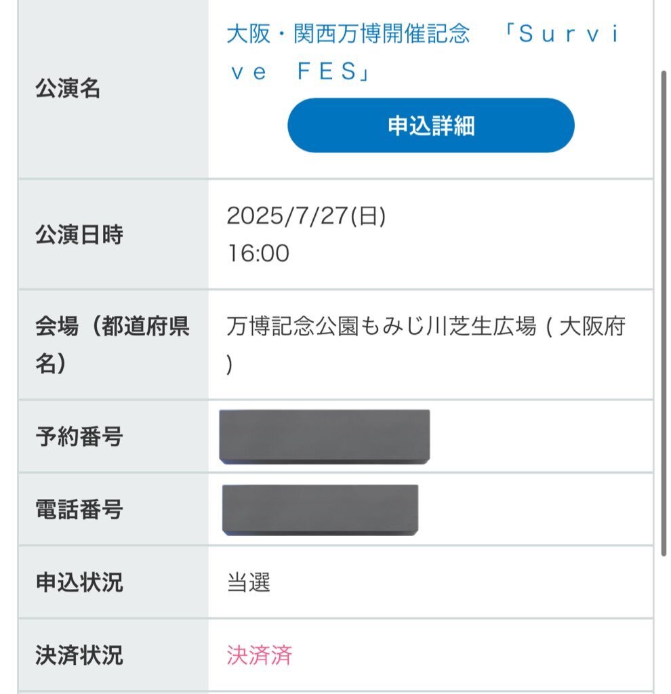The image size is (671, 694).
Task: Select the 決済状況 row label
Action: click(x=79, y=655)
